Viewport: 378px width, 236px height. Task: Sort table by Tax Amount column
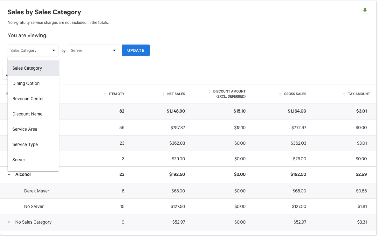point(344,94)
